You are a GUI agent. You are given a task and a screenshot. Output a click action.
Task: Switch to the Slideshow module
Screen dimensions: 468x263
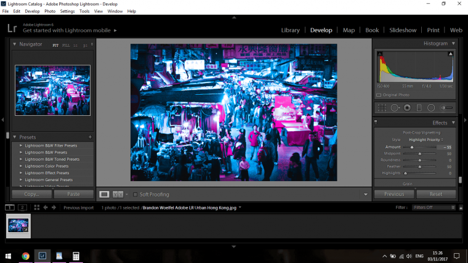coord(403,30)
